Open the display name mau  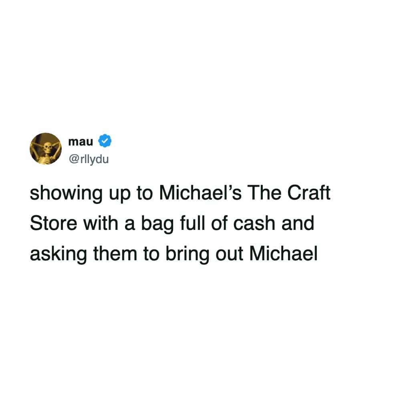(x=81, y=142)
